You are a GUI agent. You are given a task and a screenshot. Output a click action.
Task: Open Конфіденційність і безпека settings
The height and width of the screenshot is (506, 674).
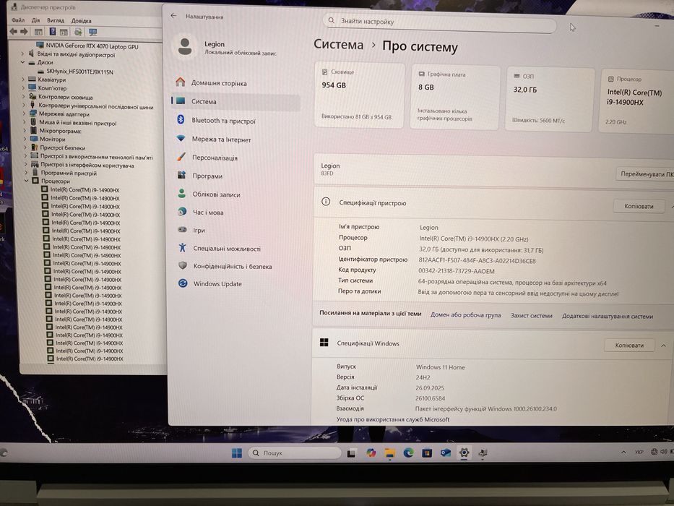coord(233,266)
